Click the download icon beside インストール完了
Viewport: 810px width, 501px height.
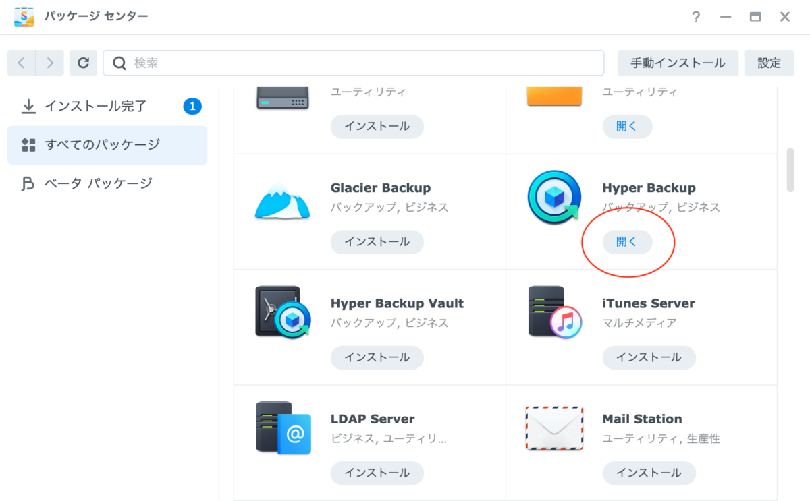tap(28, 107)
